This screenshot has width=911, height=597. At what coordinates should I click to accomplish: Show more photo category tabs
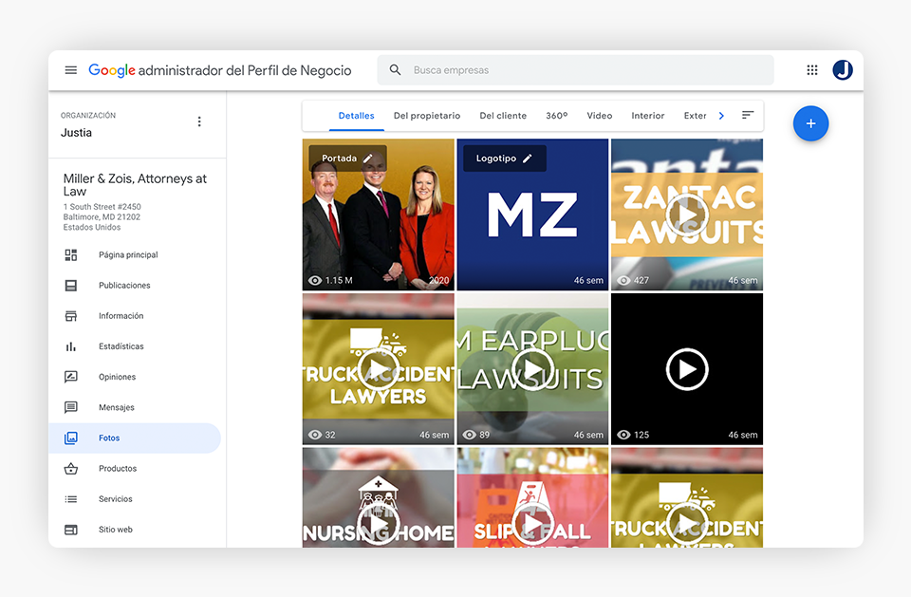pyautogui.click(x=721, y=116)
